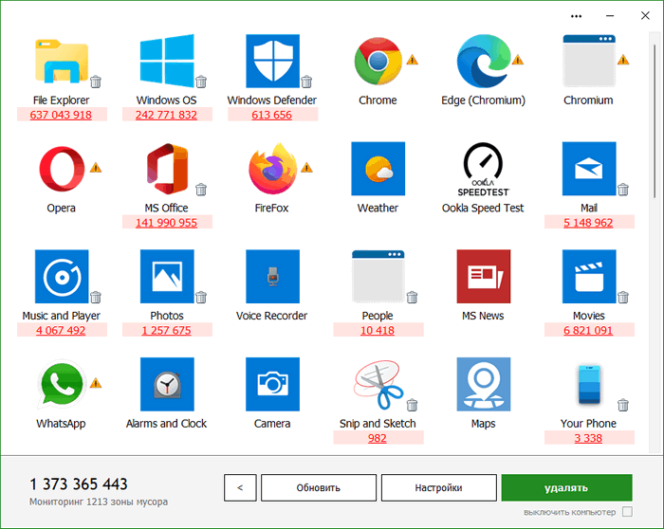Click the warning triangle beside WhatsApp
The width and height of the screenshot is (664, 529).
(x=96, y=383)
